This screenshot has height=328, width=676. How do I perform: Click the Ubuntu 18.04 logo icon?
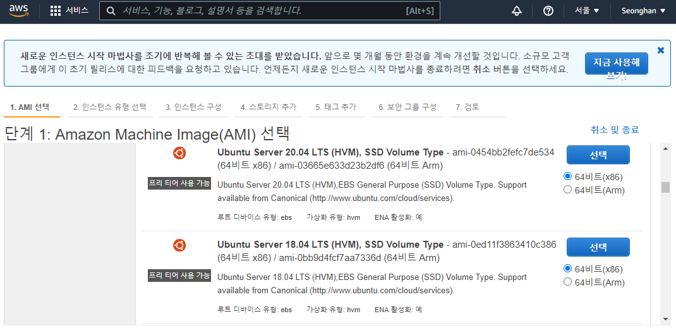179,245
